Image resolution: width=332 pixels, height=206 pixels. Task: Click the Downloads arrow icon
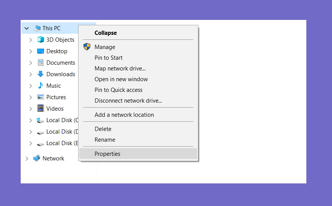(41, 74)
